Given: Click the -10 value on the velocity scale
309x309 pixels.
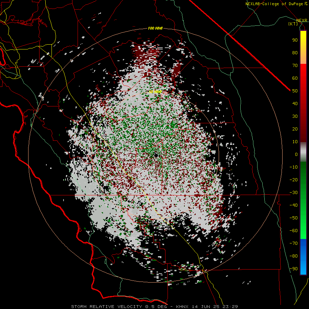Looking at the screenshot, I should coord(294,167).
